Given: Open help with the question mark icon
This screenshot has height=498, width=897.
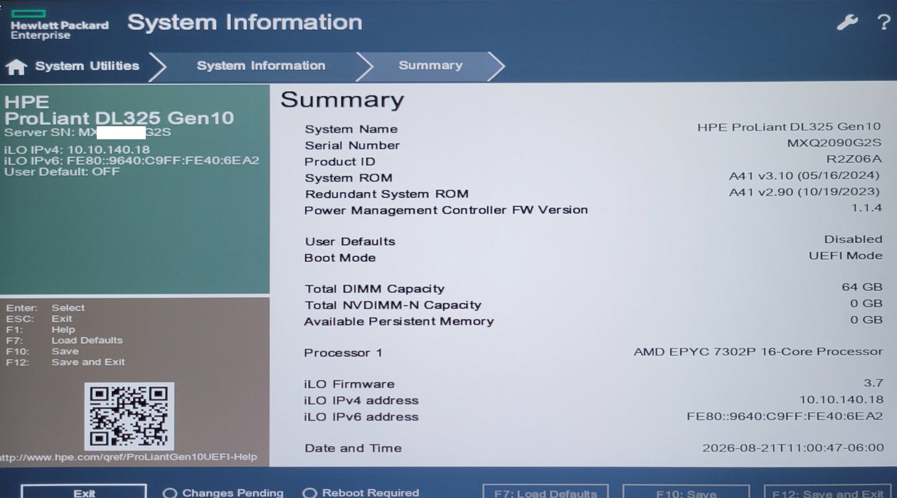Looking at the screenshot, I should coord(883,22).
